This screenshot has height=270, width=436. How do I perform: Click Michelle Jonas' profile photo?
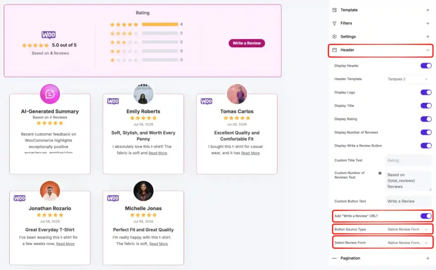coord(143,191)
